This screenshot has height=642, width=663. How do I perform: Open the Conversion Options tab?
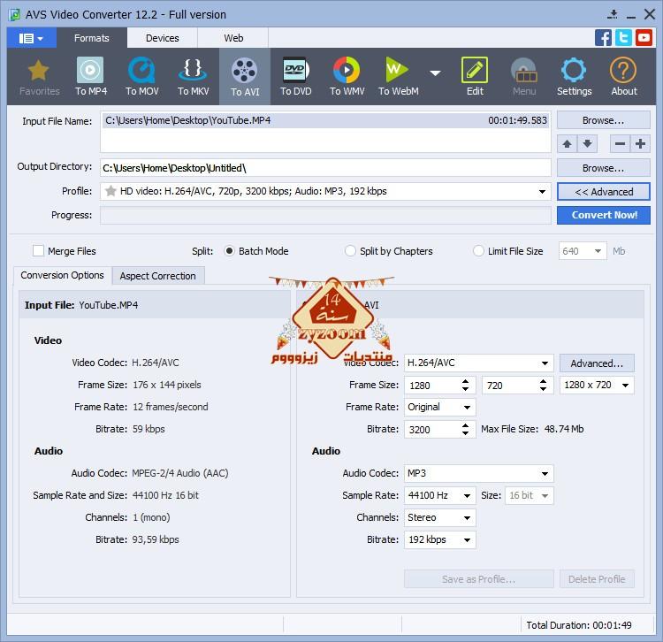click(x=62, y=275)
